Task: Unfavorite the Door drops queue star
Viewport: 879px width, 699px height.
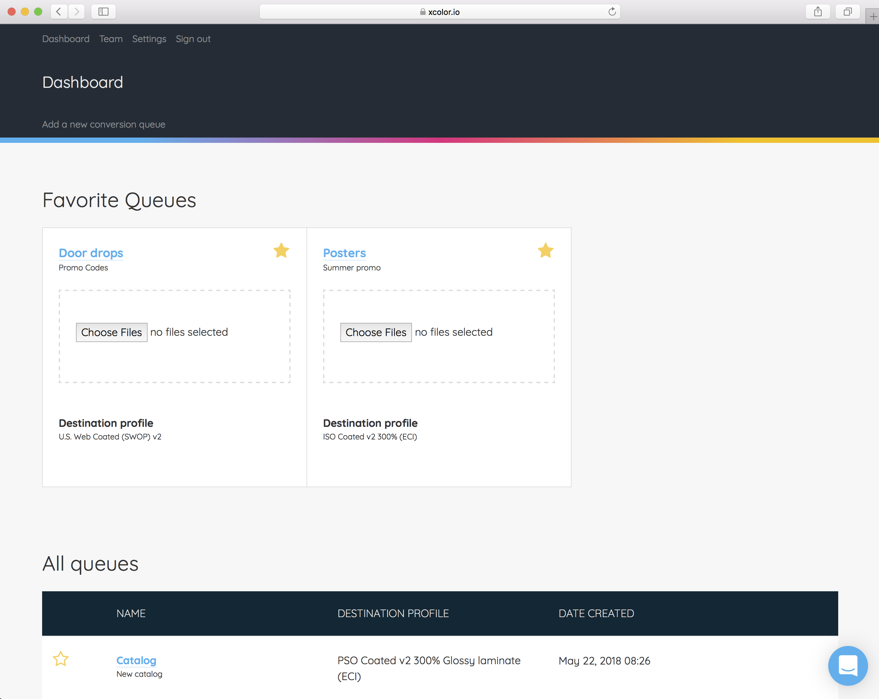Action: 281,251
